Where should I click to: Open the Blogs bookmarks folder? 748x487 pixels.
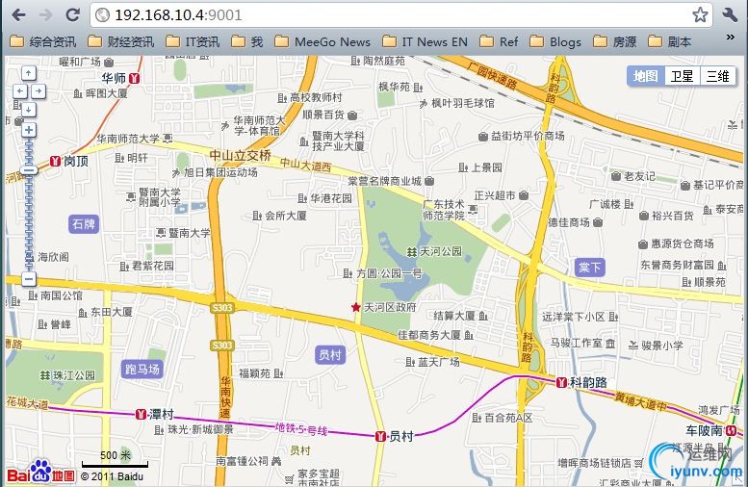coord(555,42)
